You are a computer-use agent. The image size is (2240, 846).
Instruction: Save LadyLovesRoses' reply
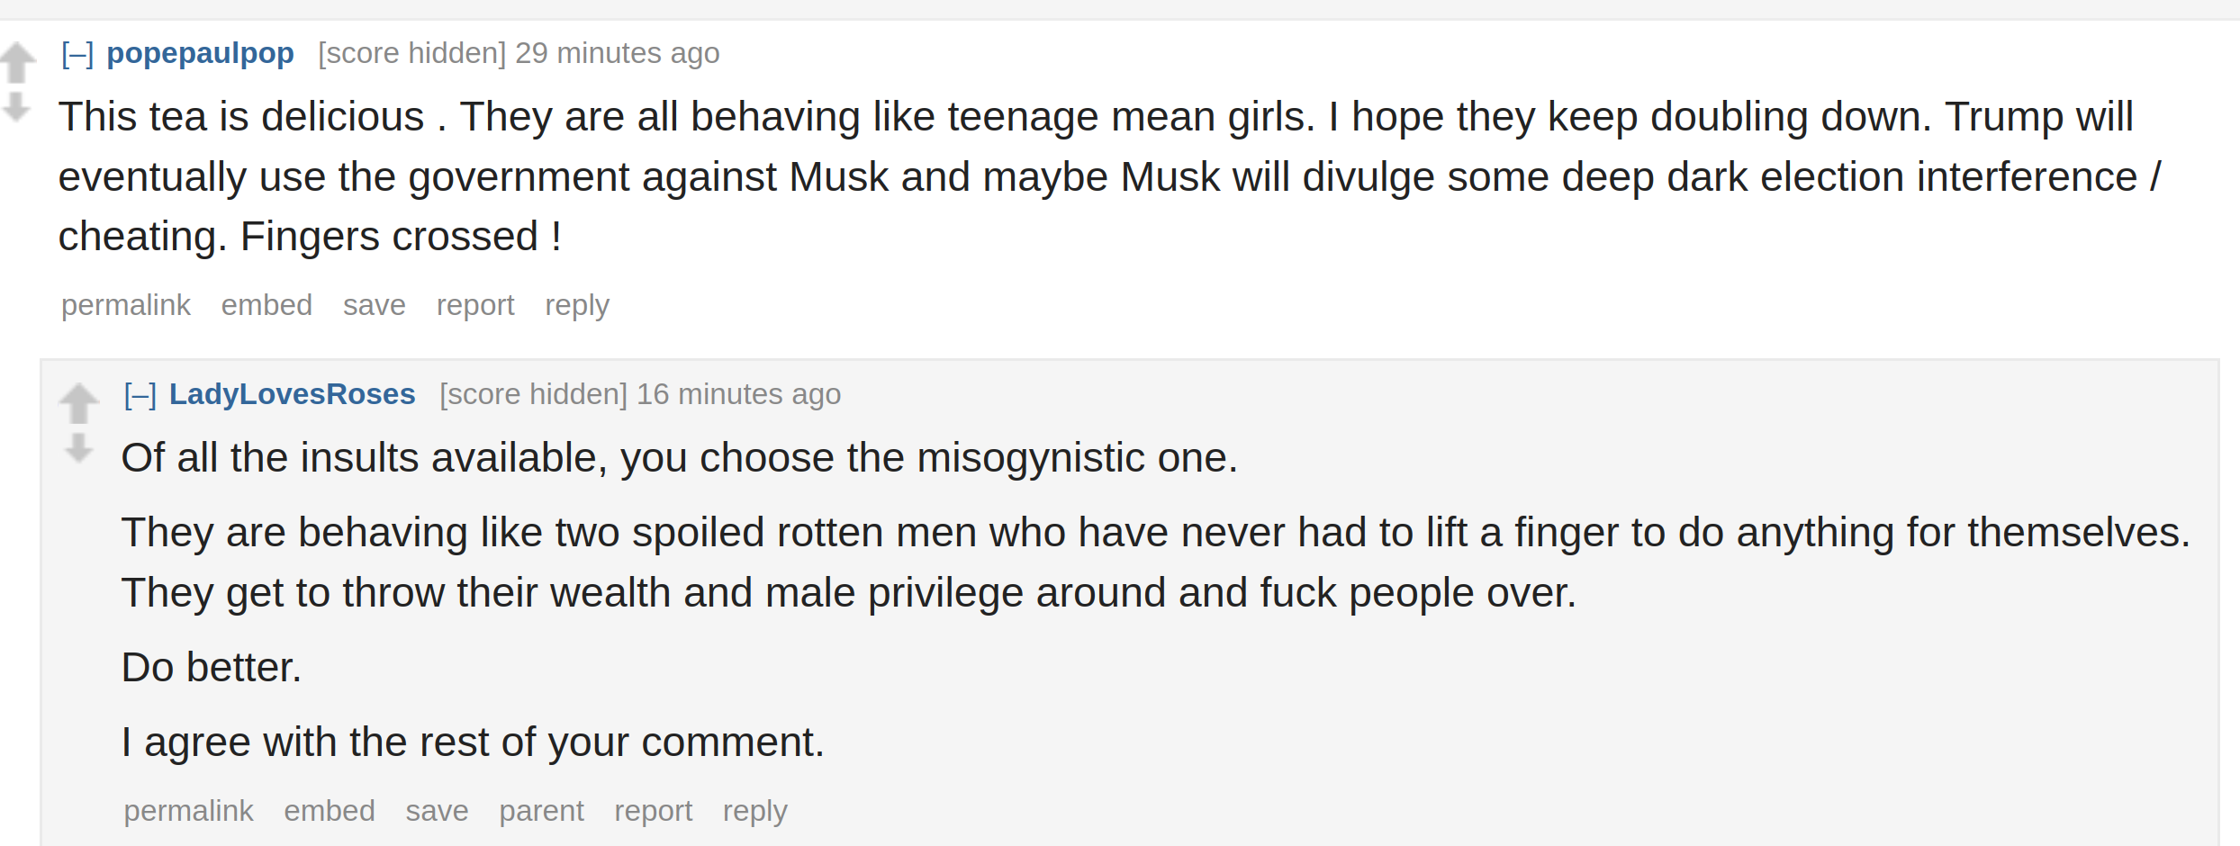(x=437, y=811)
